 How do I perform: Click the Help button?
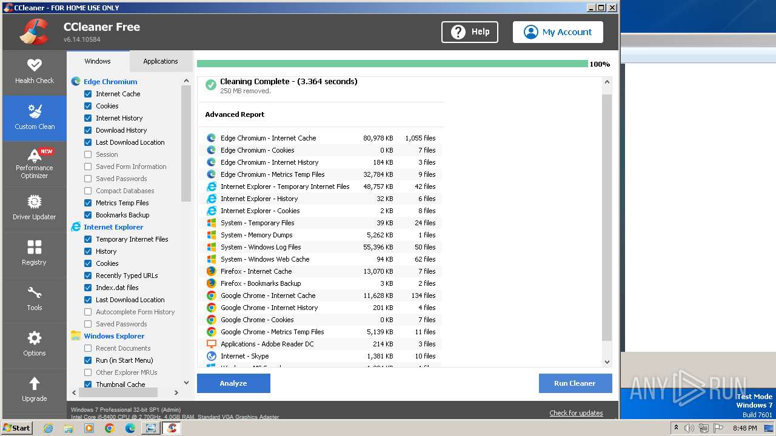tap(470, 32)
